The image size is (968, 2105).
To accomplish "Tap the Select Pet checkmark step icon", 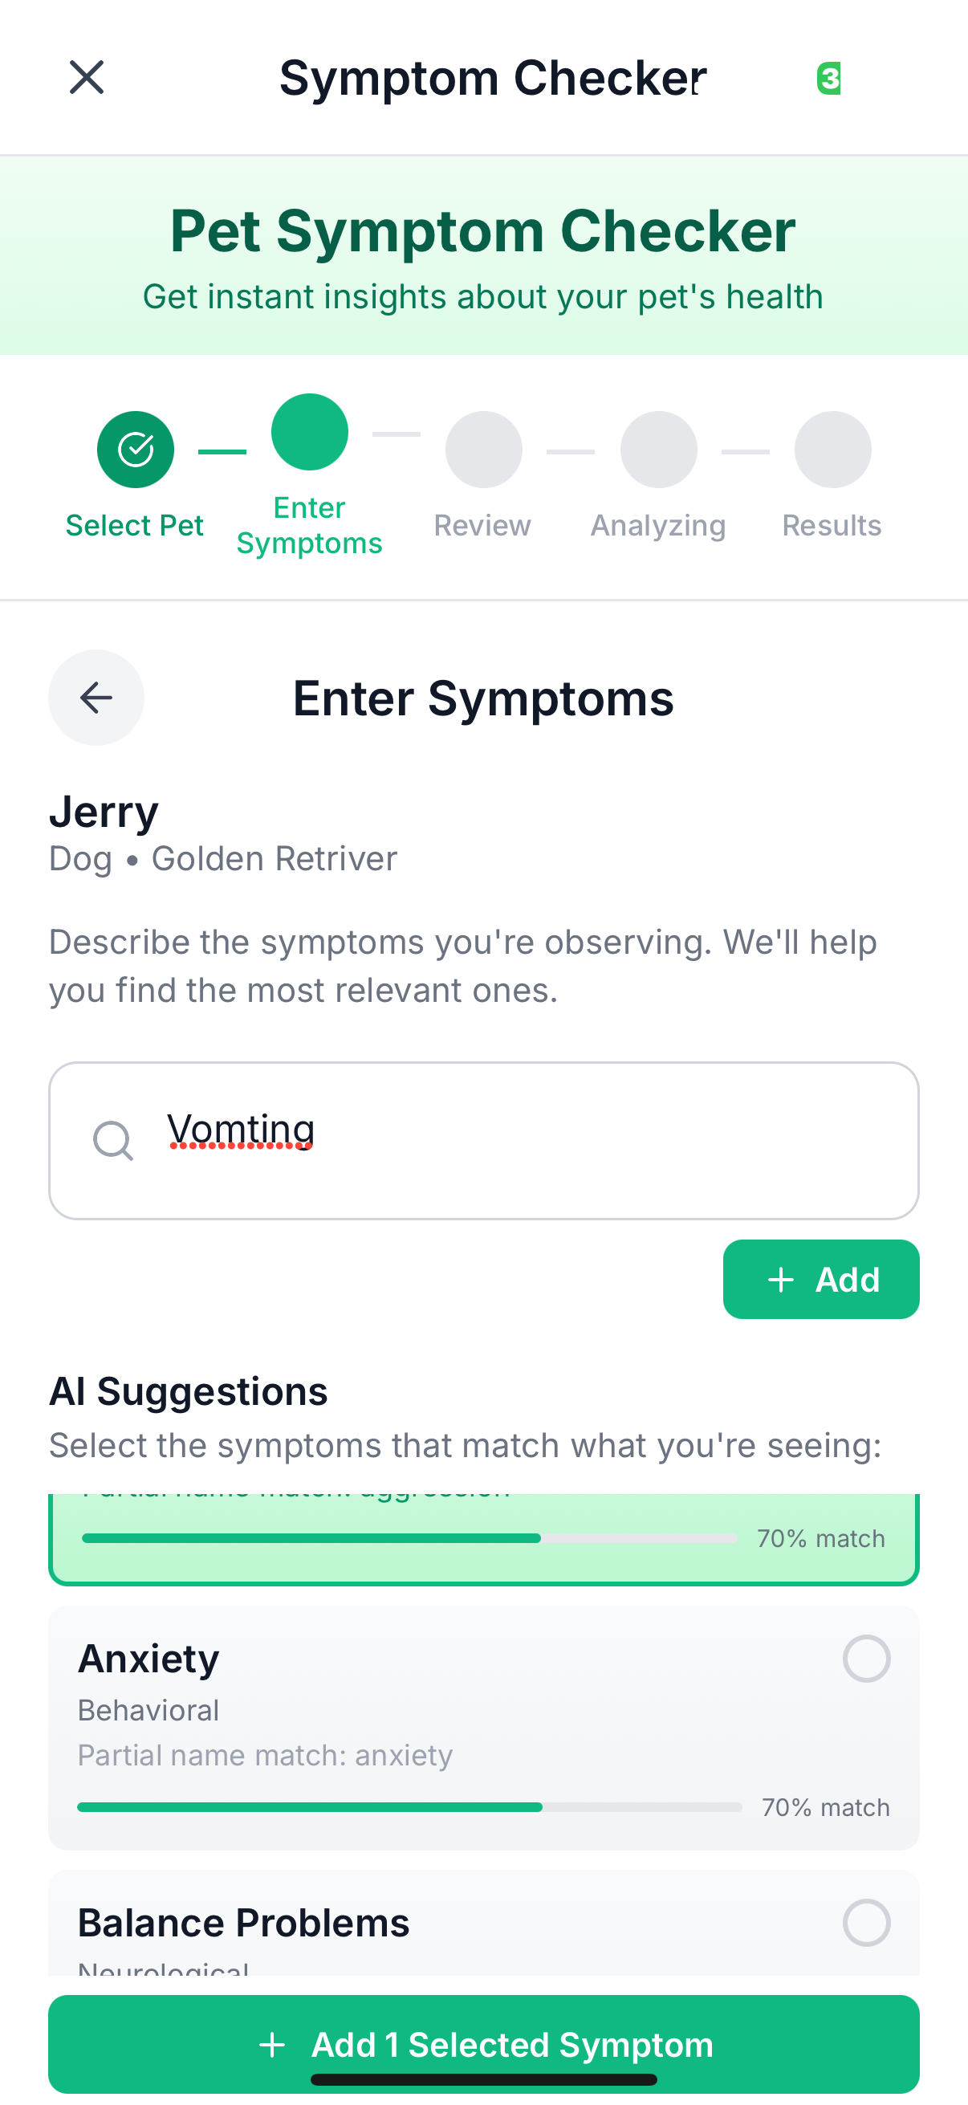I will 136,450.
